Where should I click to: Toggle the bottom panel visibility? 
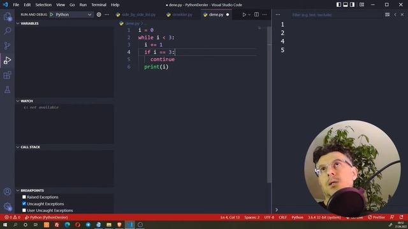pos(346,4)
